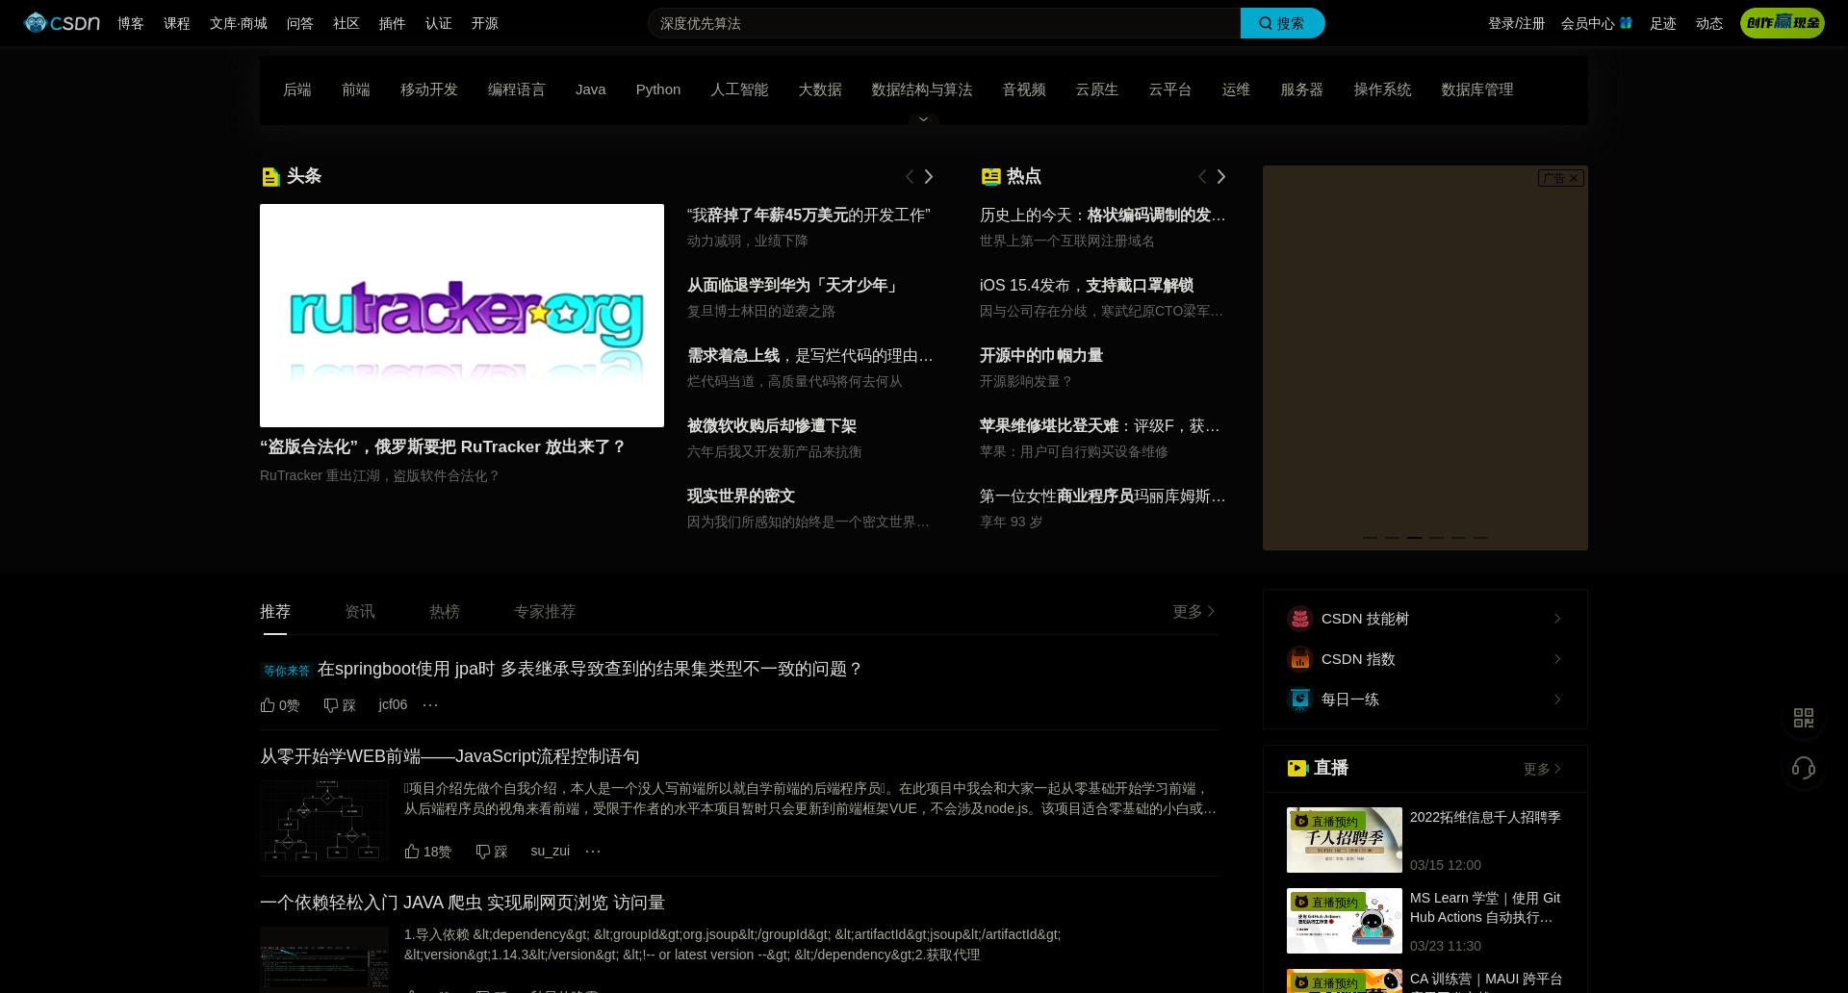Click the 搜索 search button
Image resolution: width=1848 pixels, height=993 pixels.
pos(1282,23)
